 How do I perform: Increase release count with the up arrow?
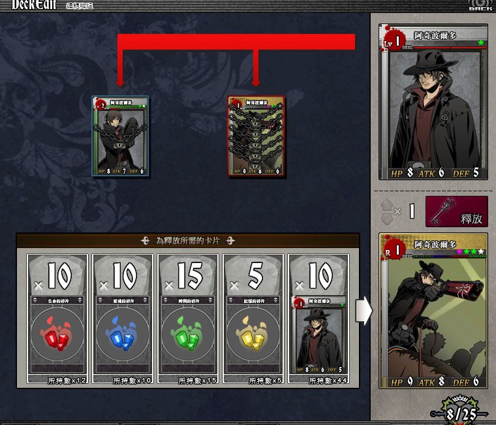[387, 204]
